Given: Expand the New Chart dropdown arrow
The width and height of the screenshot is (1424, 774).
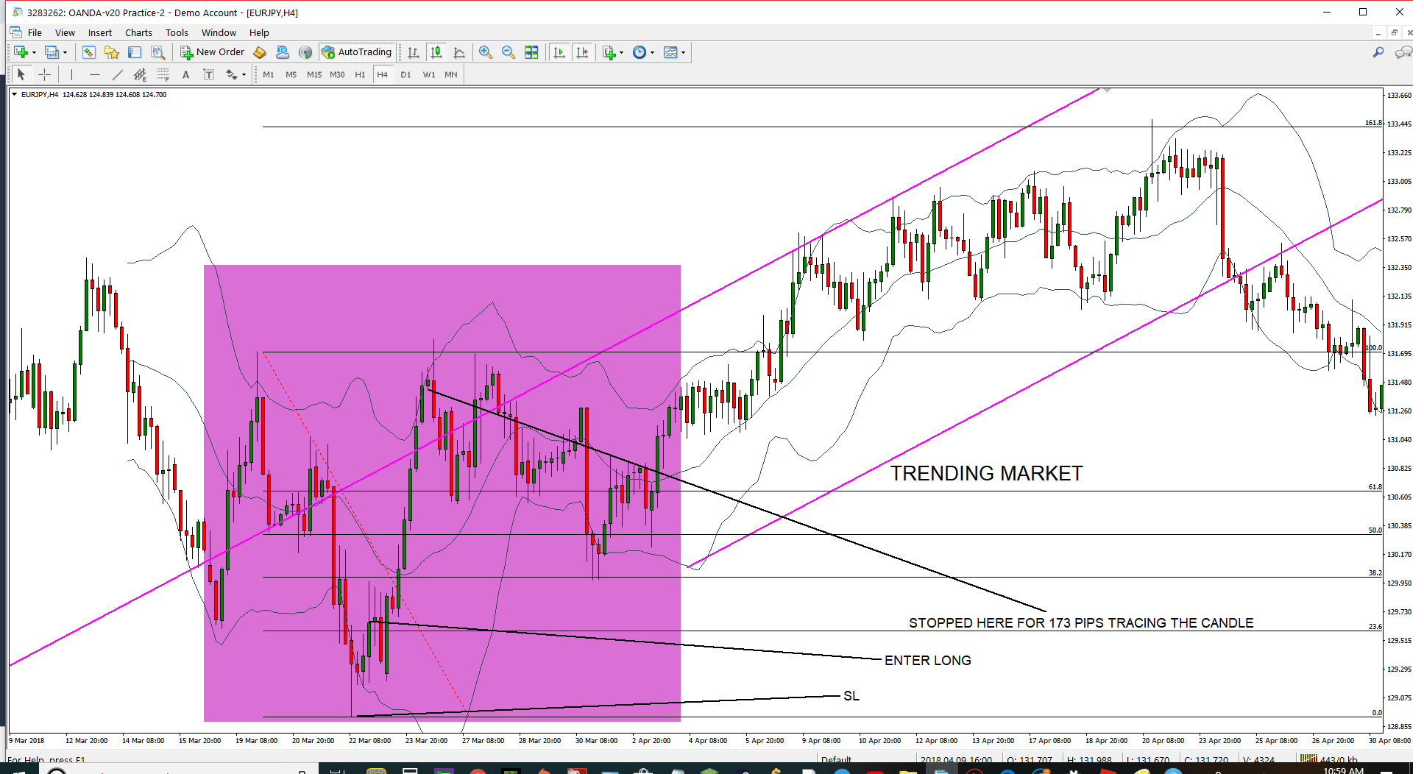Looking at the screenshot, I should [x=34, y=52].
